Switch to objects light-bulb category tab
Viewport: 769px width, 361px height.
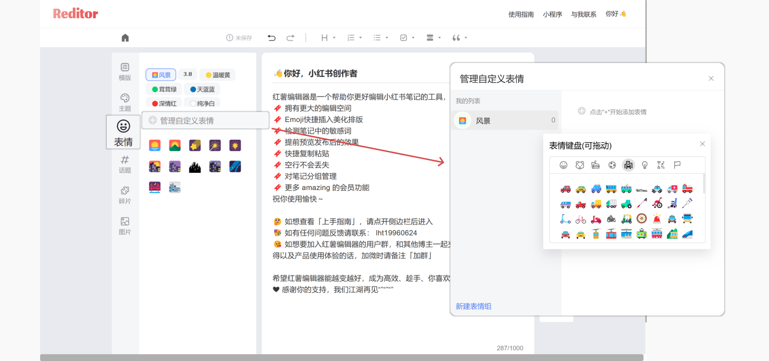(645, 165)
